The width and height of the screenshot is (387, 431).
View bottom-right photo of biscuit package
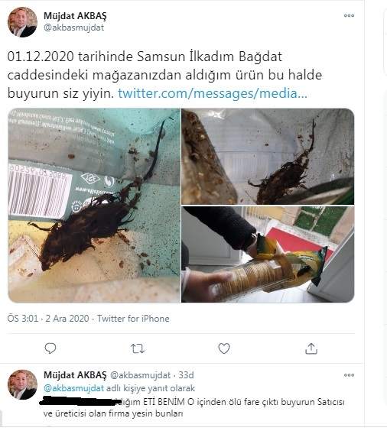(268, 254)
